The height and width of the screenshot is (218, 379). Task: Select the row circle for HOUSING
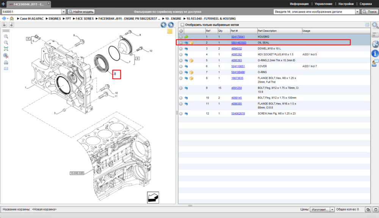point(181,37)
